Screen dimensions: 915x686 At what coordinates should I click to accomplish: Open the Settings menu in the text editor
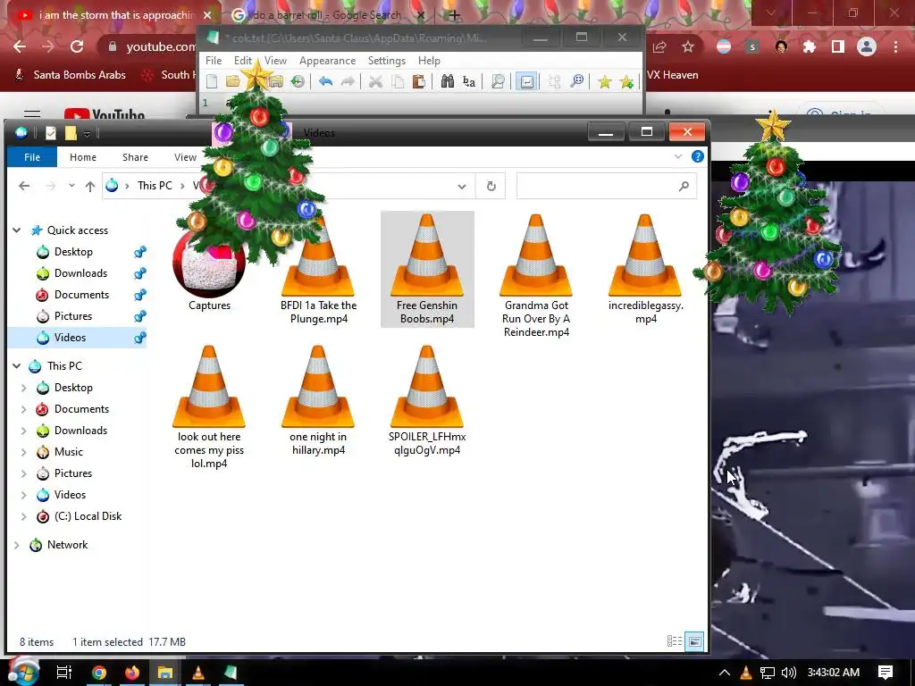[386, 61]
